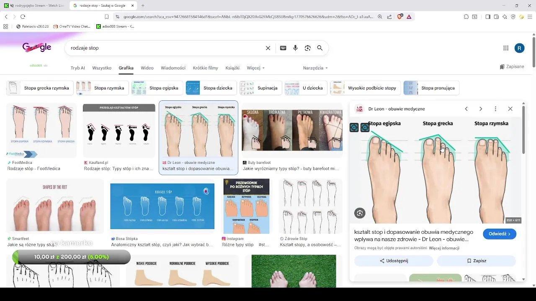
Task: Open three-dot options in preview panel
Action: (495, 109)
